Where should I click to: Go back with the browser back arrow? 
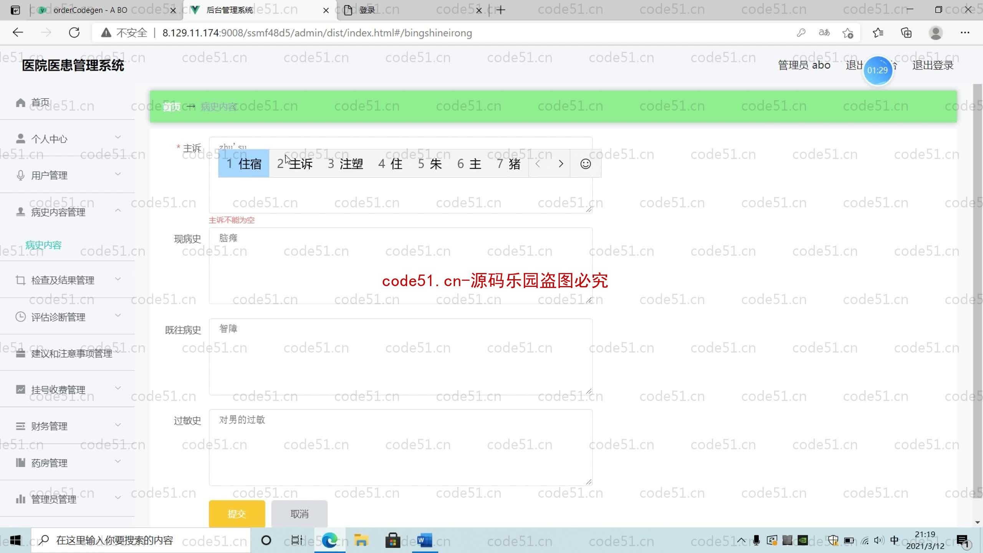[18, 33]
